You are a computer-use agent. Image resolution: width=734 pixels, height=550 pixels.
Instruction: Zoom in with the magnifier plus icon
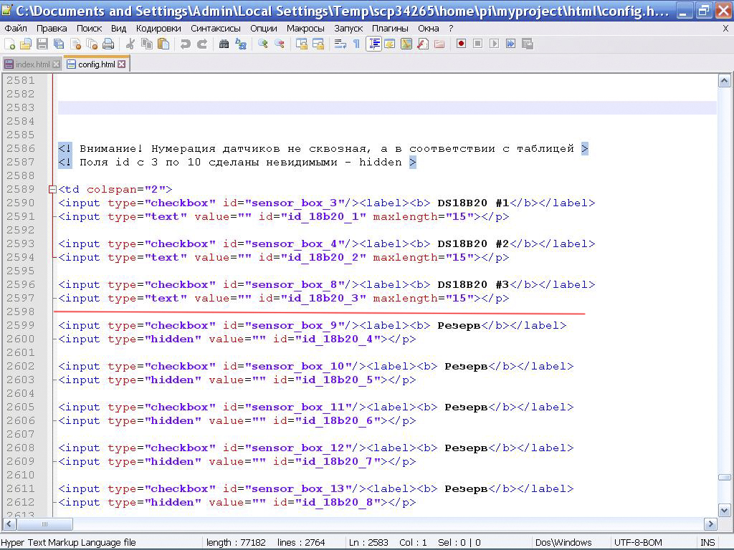pyautogui.click(x=262, y=44)
